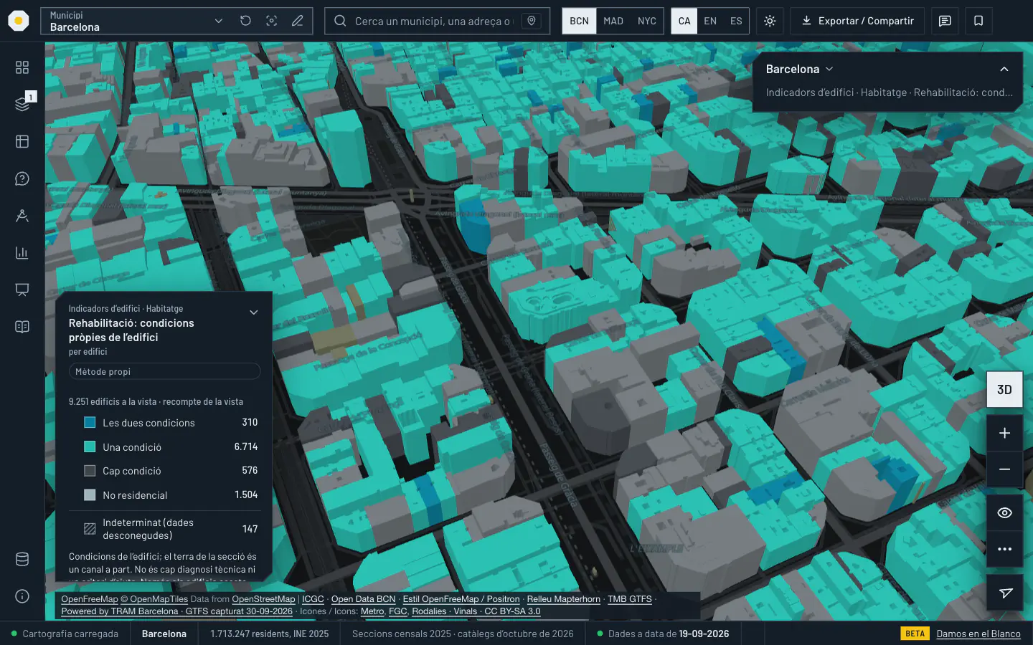This screenshot has height=645, width=1033.
Task: Click the yellow hexagon app logo
Action: [x=19, y=21]
